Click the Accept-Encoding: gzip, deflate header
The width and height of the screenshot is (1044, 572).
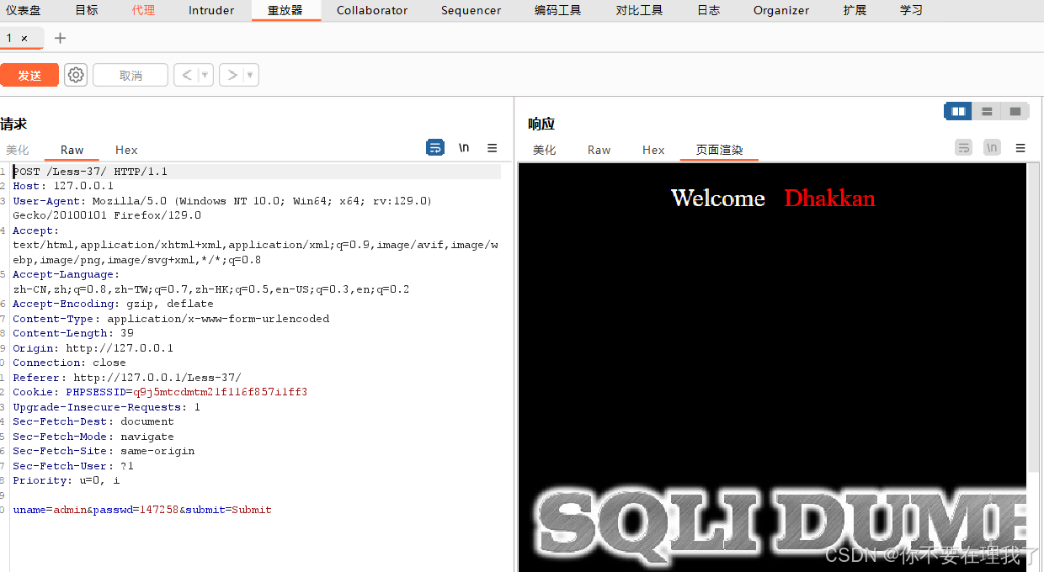[113, 304]
